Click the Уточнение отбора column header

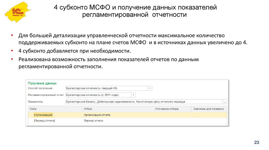pos(172,109)
